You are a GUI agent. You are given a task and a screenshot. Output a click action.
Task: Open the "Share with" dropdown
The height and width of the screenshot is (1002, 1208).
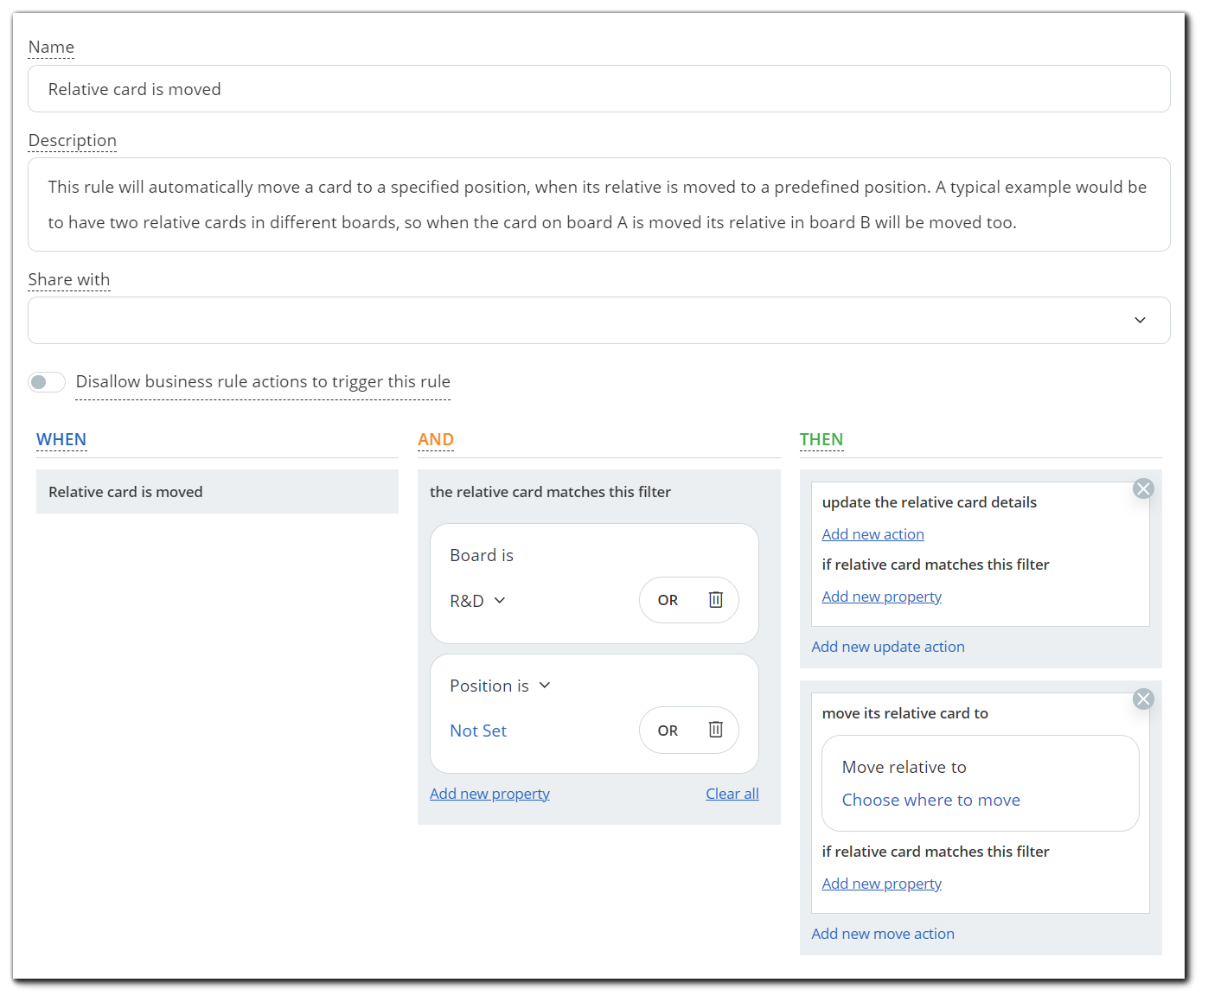pyautogui.click(x=1140, y=320)
